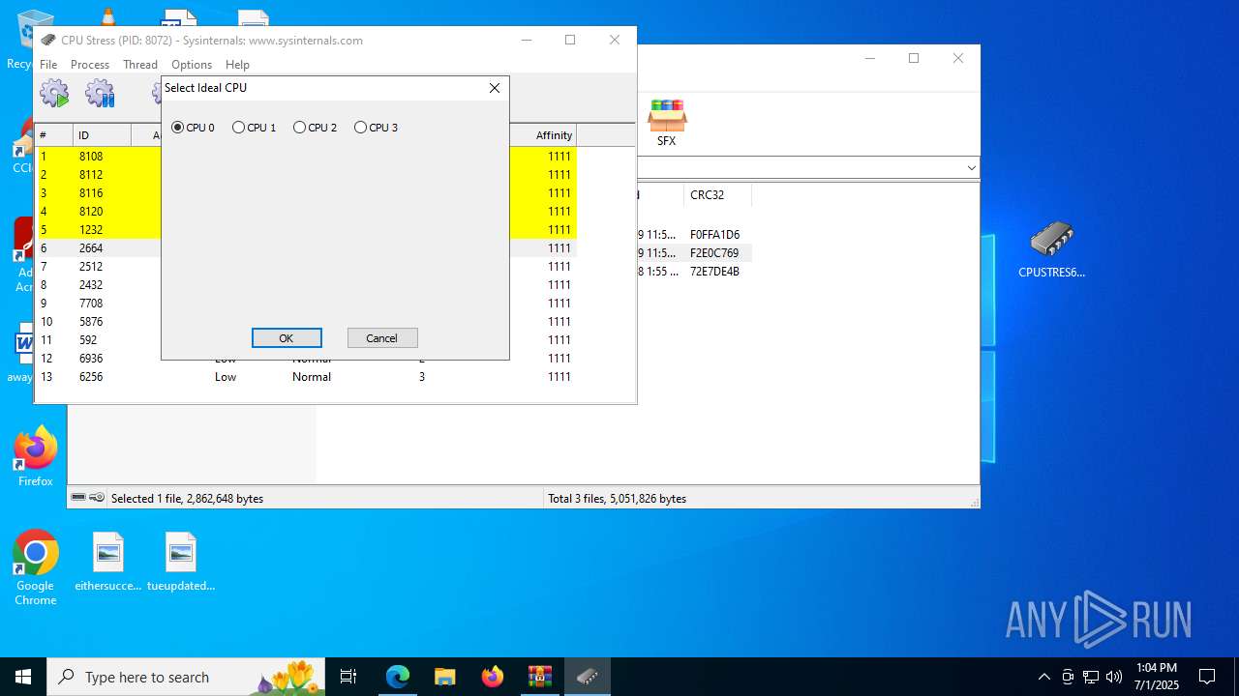Click the CRC32 column header in WinRAR

tap(717, 195)
